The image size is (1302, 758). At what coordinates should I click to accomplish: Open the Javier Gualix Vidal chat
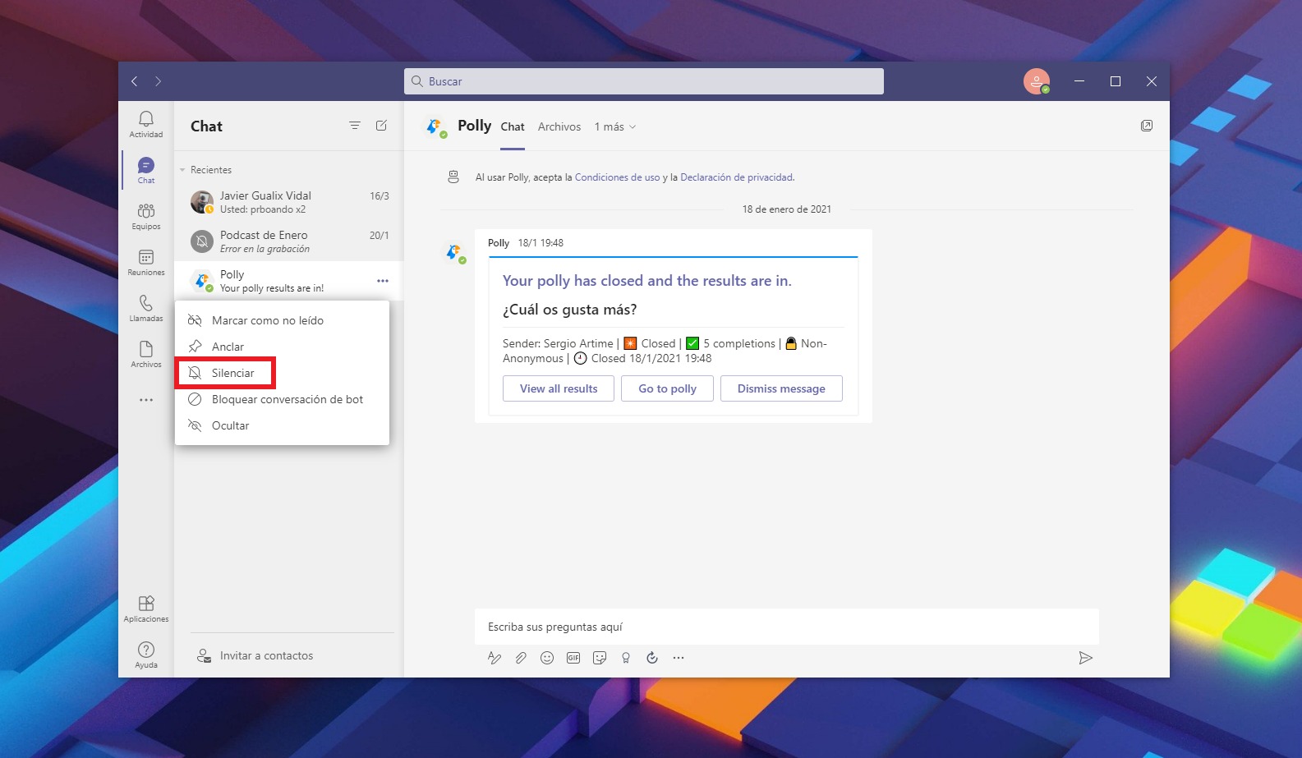[x=288, y=202]
